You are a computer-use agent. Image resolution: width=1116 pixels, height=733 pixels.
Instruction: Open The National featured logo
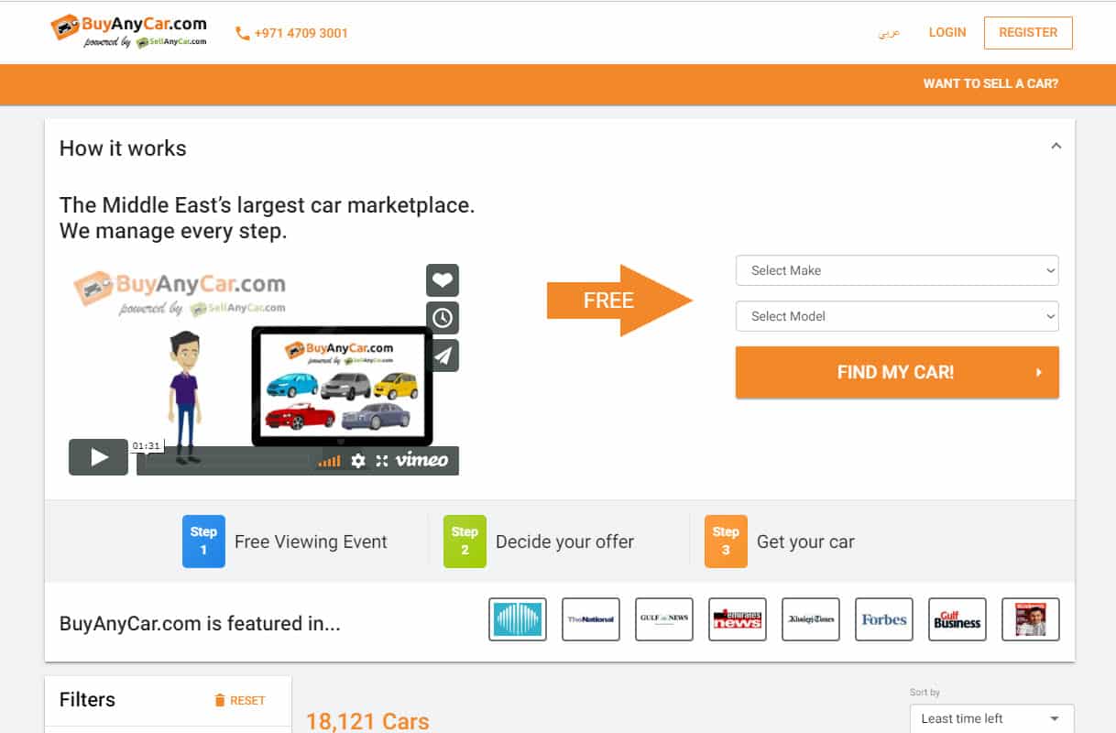(591, 619)
